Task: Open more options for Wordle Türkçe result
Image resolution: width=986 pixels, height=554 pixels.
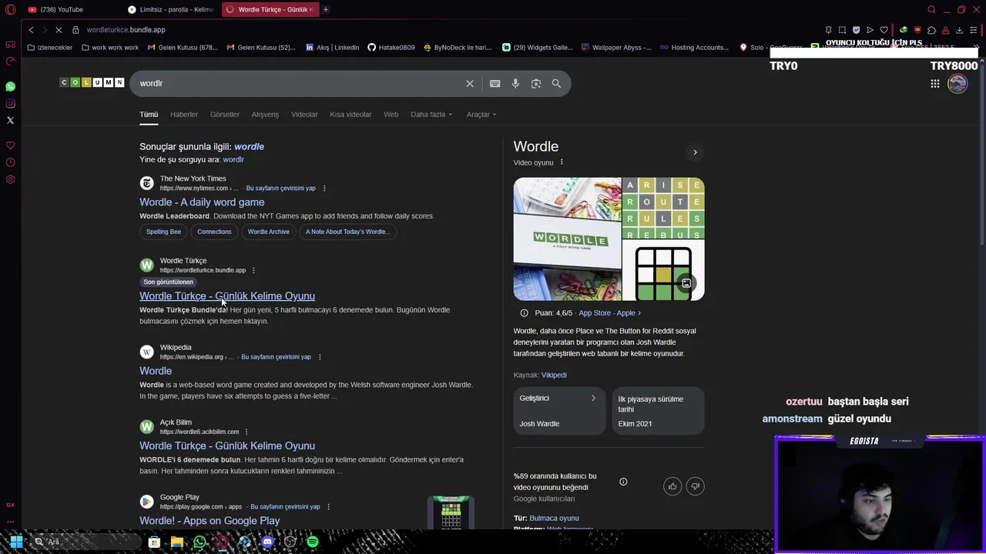Action: pyautogui.click(x=253, y=270)
